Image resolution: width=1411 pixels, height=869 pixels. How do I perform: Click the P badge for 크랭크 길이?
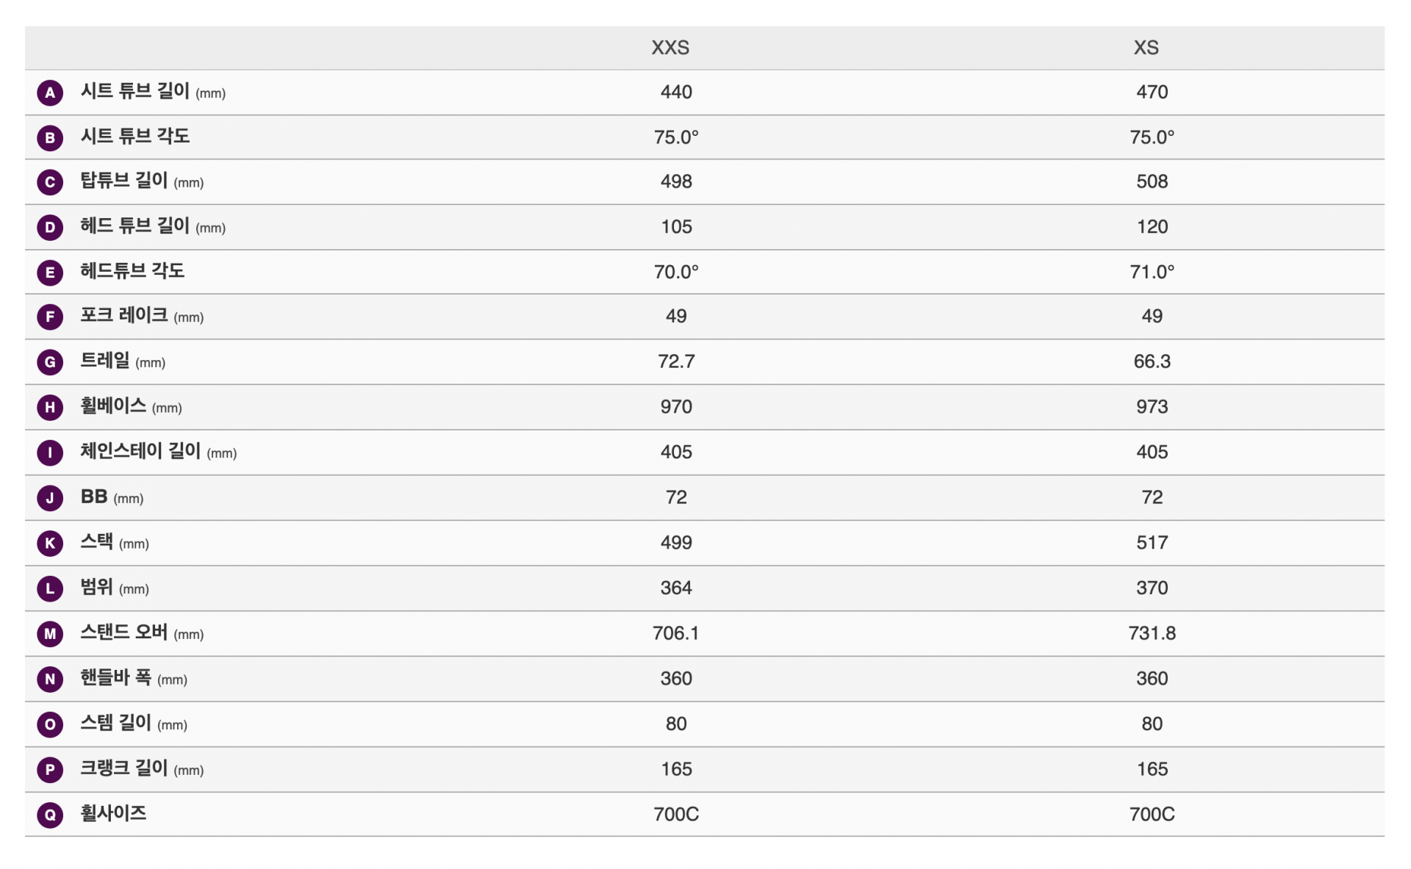pyautogui.click(x=50, y=770)
